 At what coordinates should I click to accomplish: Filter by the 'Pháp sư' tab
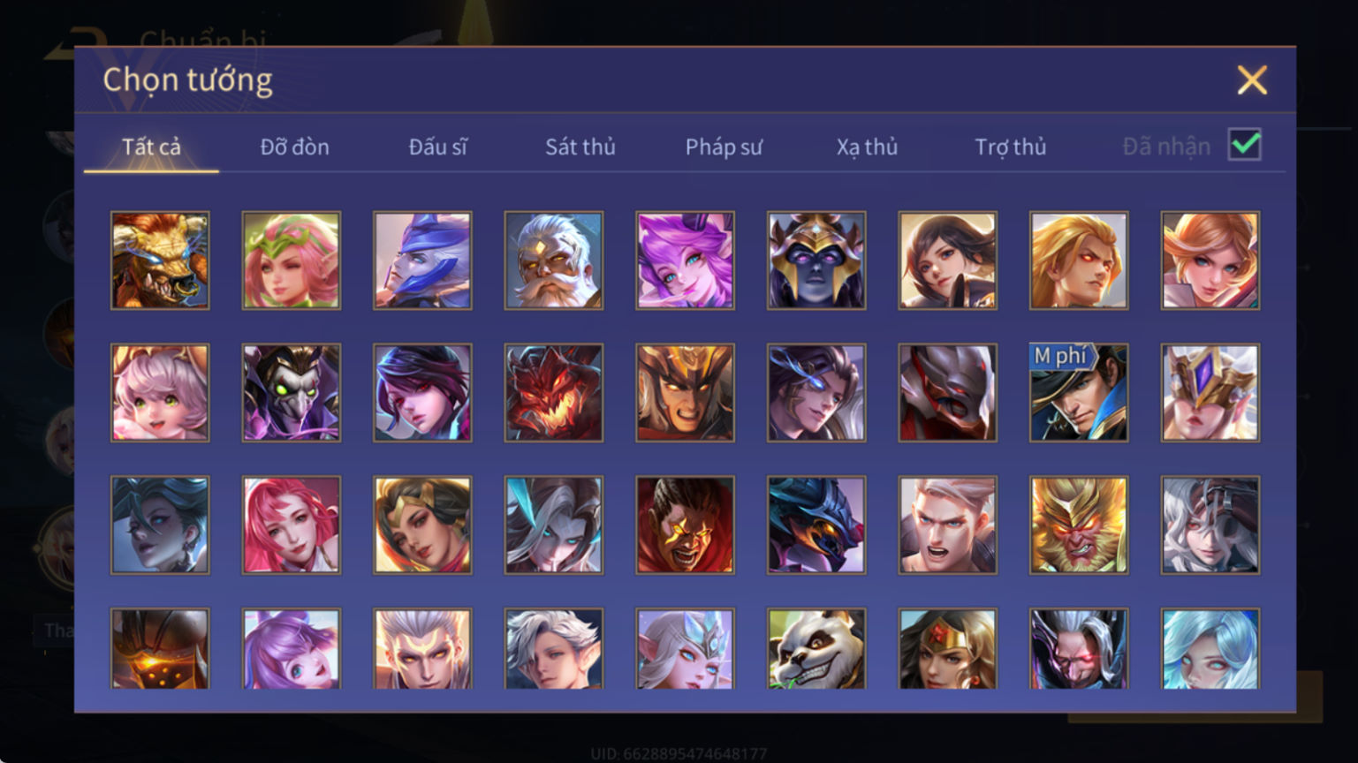(723, 147)
